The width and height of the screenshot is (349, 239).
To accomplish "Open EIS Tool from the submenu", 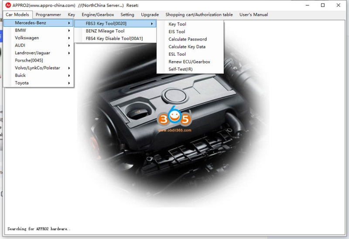I will [x=190, y=31].
